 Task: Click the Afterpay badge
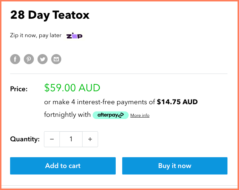110,115
